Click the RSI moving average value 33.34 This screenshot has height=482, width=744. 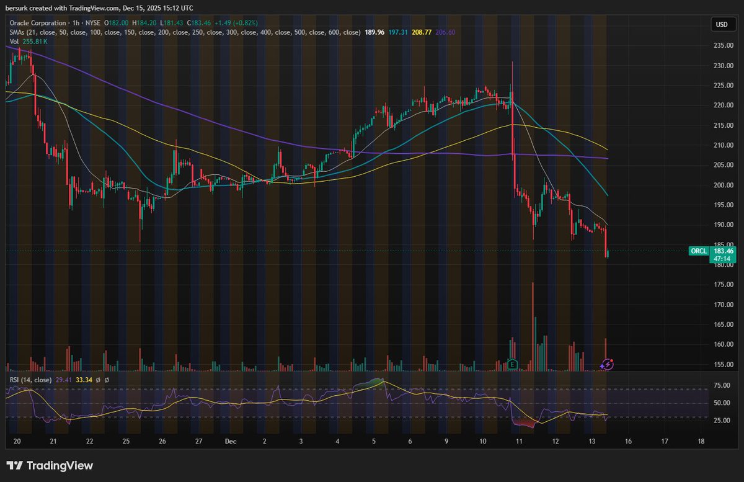(84, 380)
